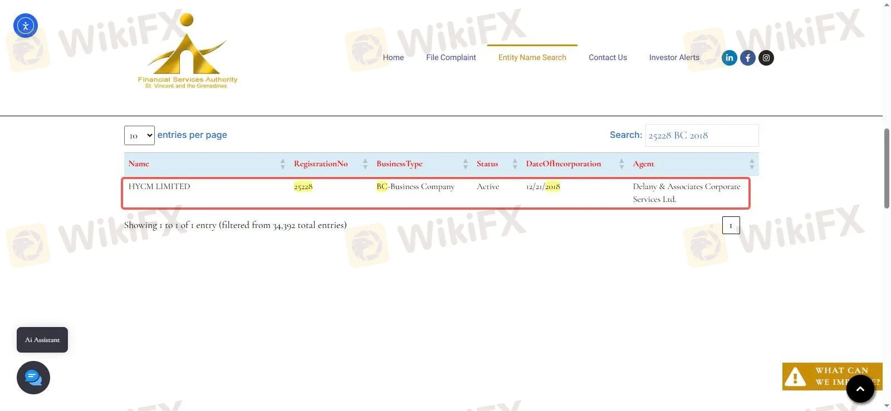Click the warning triangle feedback banner
Viewport: 891px width, 411px height.
832,377
